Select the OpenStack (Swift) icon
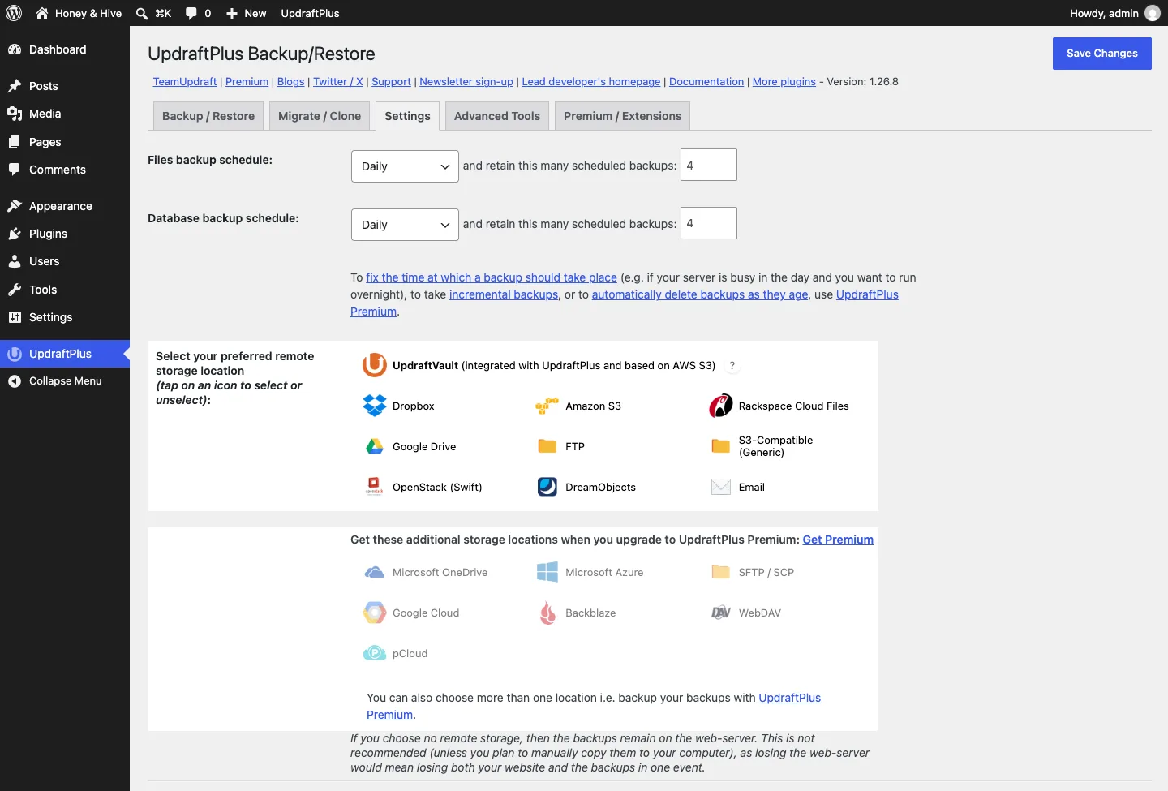This screenshot has width=1168, height=791. click(x=375, y=487)
